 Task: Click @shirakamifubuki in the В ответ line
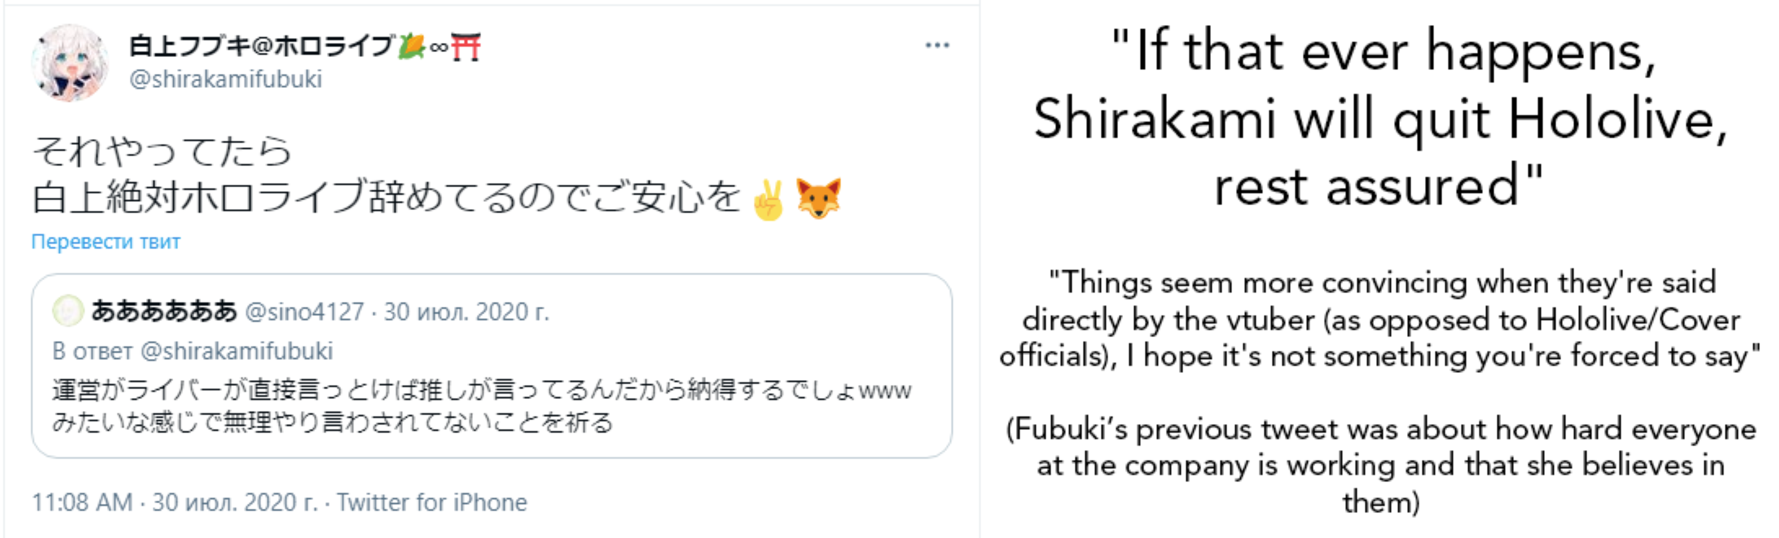tap(237, 352)
